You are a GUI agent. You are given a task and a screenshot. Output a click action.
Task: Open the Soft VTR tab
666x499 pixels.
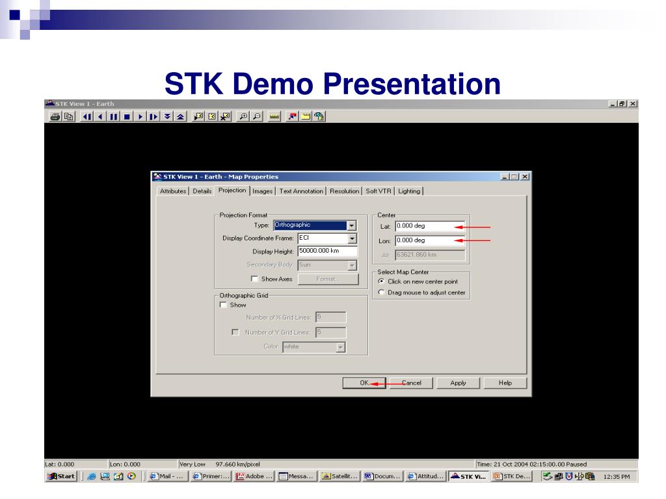(x=379, y=191)
